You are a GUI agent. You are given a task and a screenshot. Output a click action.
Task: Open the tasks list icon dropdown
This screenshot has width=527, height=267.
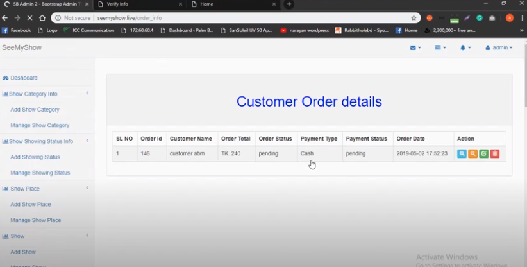440,47
